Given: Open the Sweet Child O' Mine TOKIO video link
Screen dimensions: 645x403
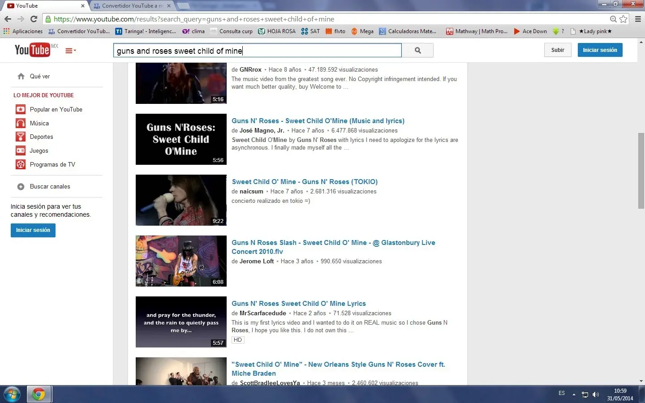Looking at the screenshot, I should click(x=305, y=182).
